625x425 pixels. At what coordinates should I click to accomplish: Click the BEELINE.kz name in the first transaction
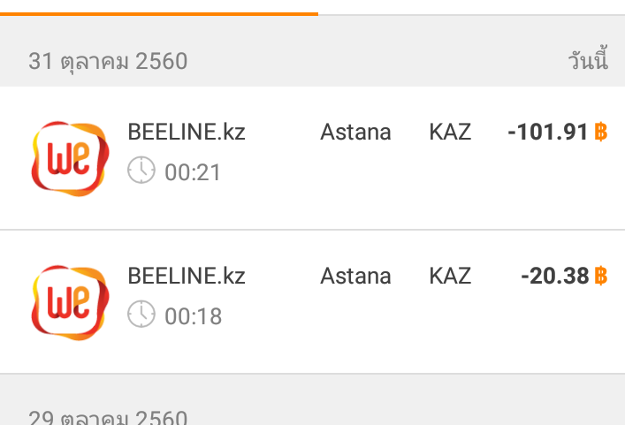tap(187, 132)
